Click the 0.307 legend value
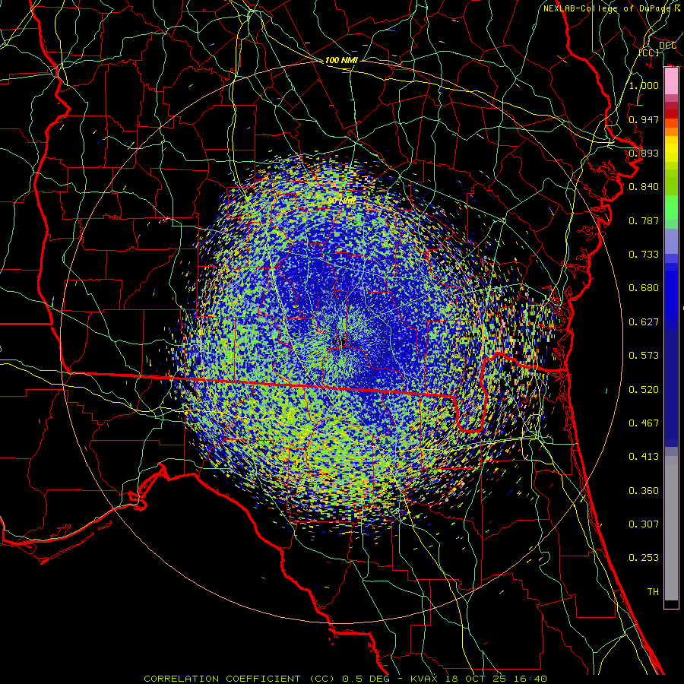684x684 pixels. coord(644,524)
